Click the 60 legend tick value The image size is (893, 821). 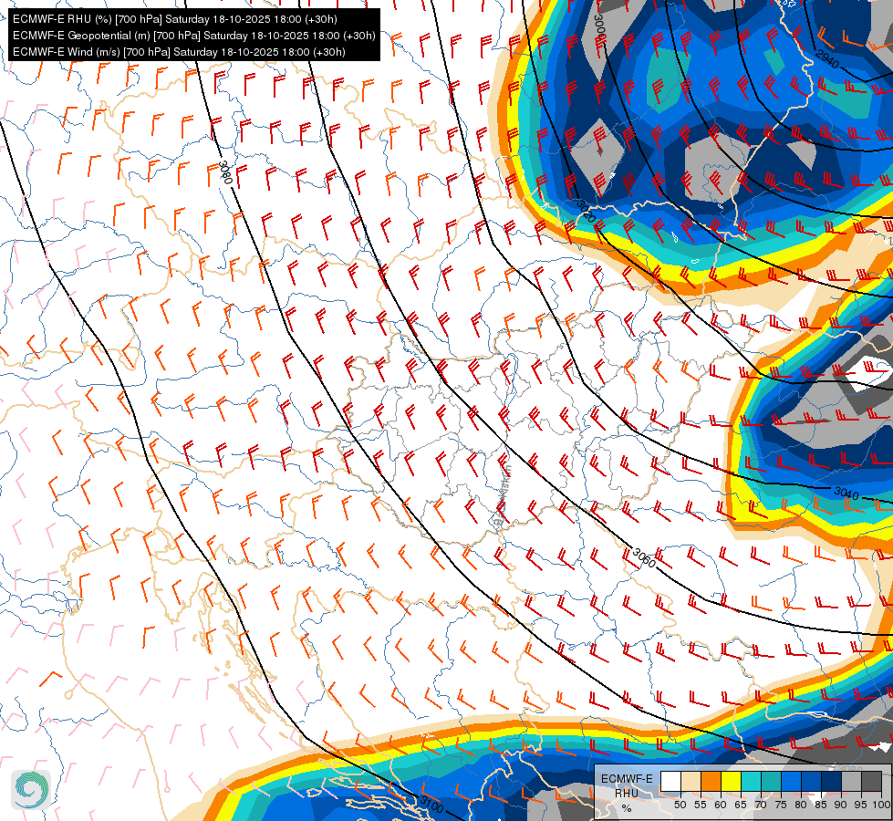(x=721, y=805)
